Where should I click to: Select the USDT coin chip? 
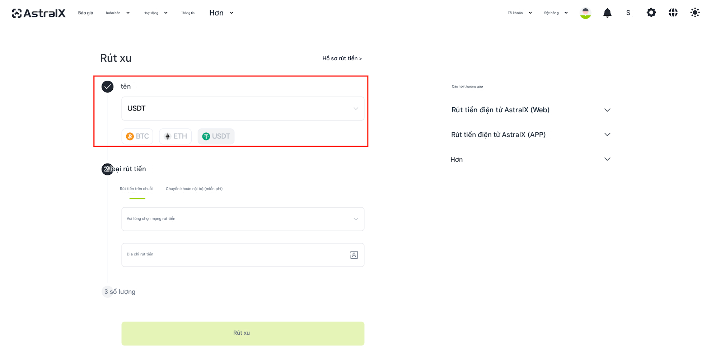point(216,136)
